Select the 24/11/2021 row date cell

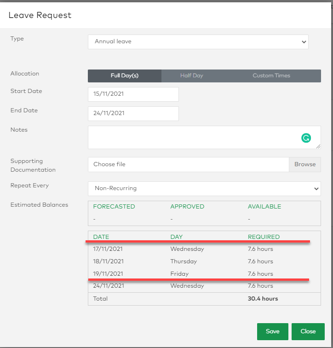pyautogui.click(x=109, y=286)
